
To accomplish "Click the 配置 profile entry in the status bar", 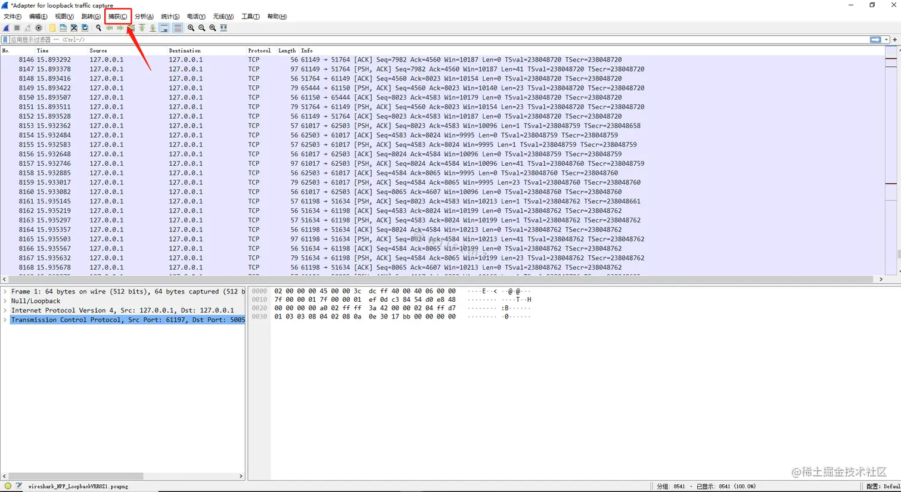I will coord(884,487).
